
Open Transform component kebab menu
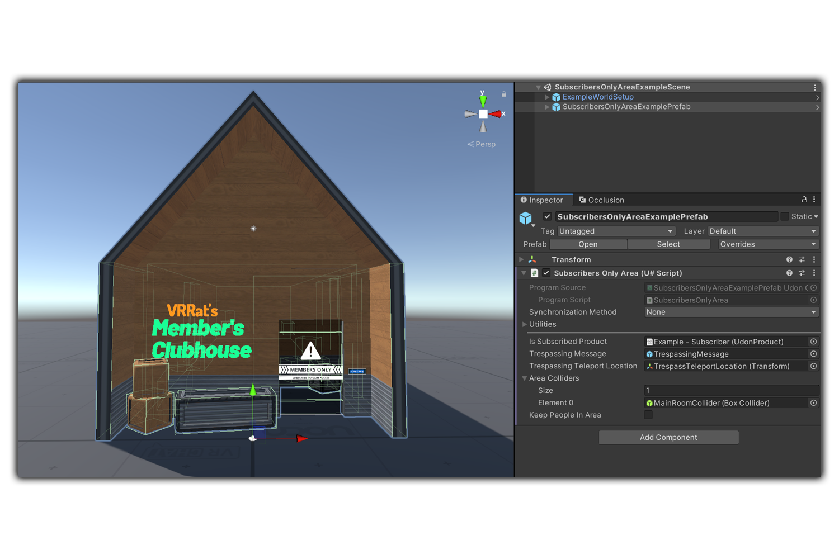click(x=814, y=259)
